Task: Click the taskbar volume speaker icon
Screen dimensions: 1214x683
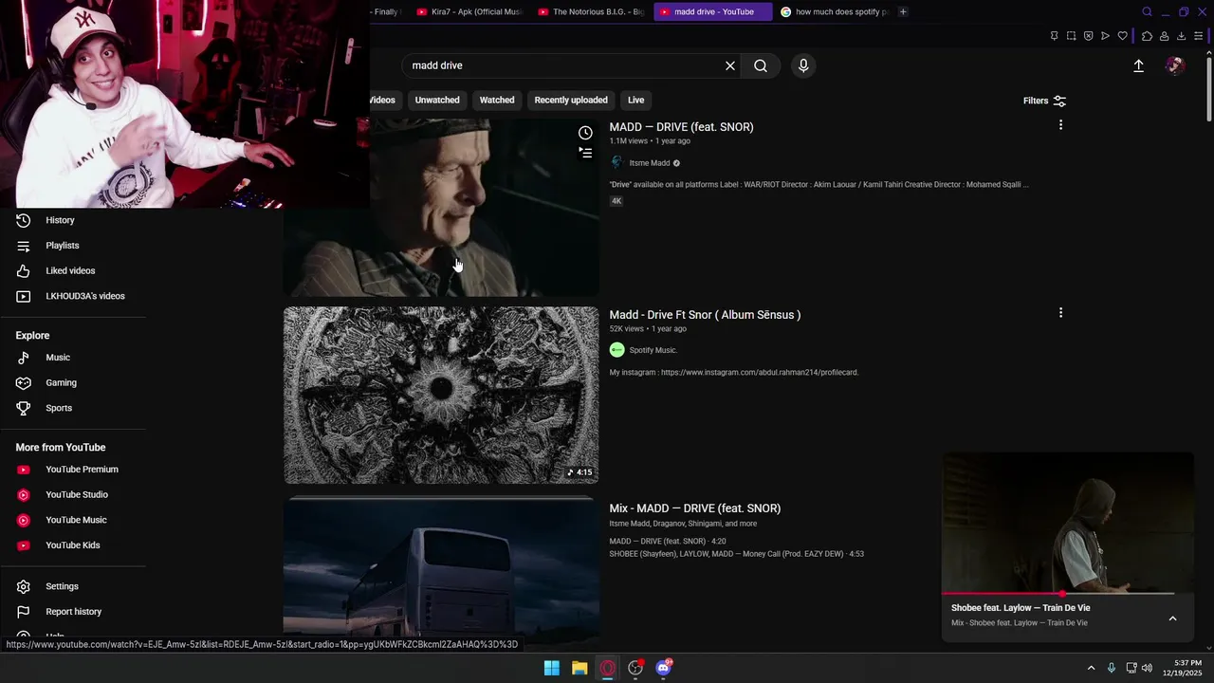Action: (x=1147, y=668)
